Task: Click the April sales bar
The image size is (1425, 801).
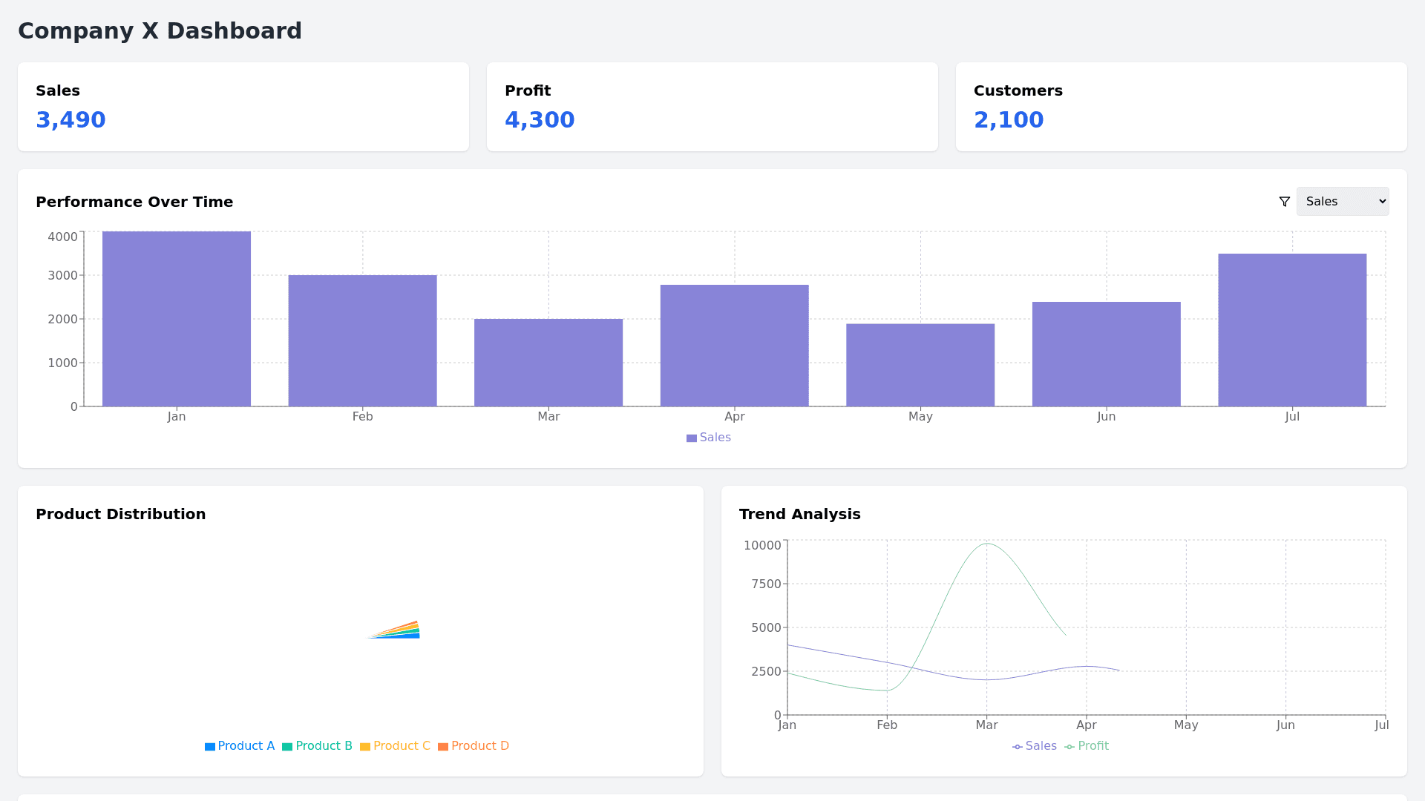Action: [x=734, y=346]
